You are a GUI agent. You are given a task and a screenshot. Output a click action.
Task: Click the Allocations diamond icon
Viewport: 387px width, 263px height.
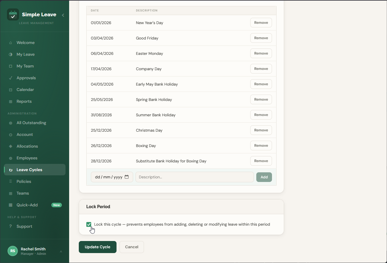pyautogui.click(x=11, y=146)
